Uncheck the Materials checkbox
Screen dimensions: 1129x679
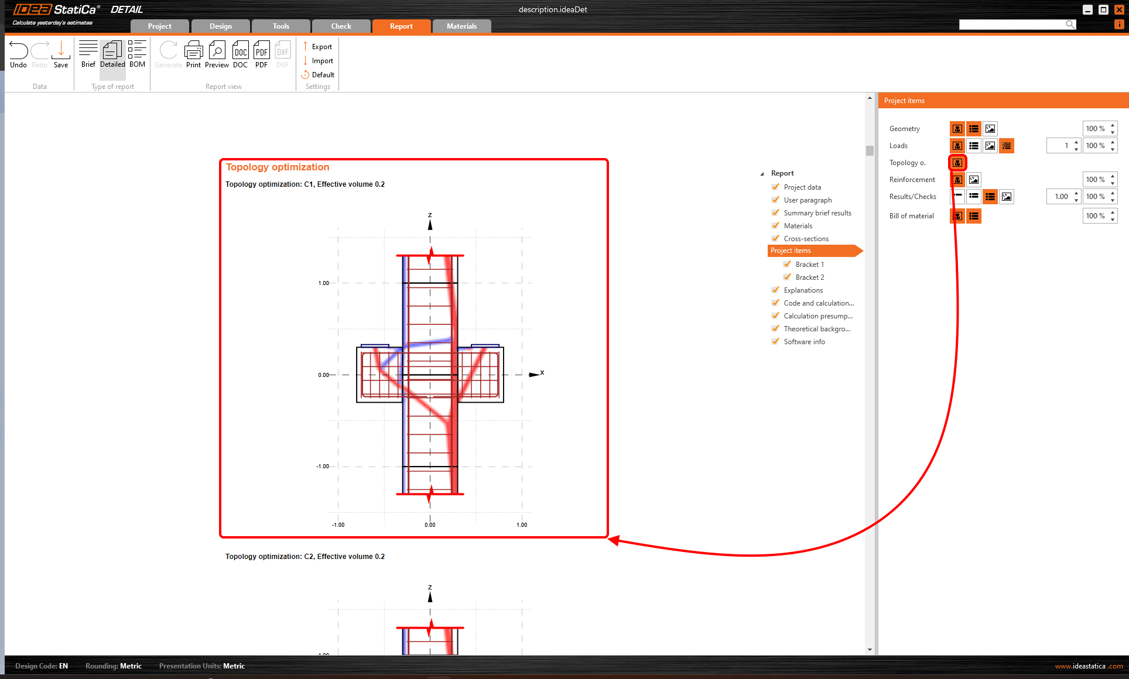pos(776,226)
